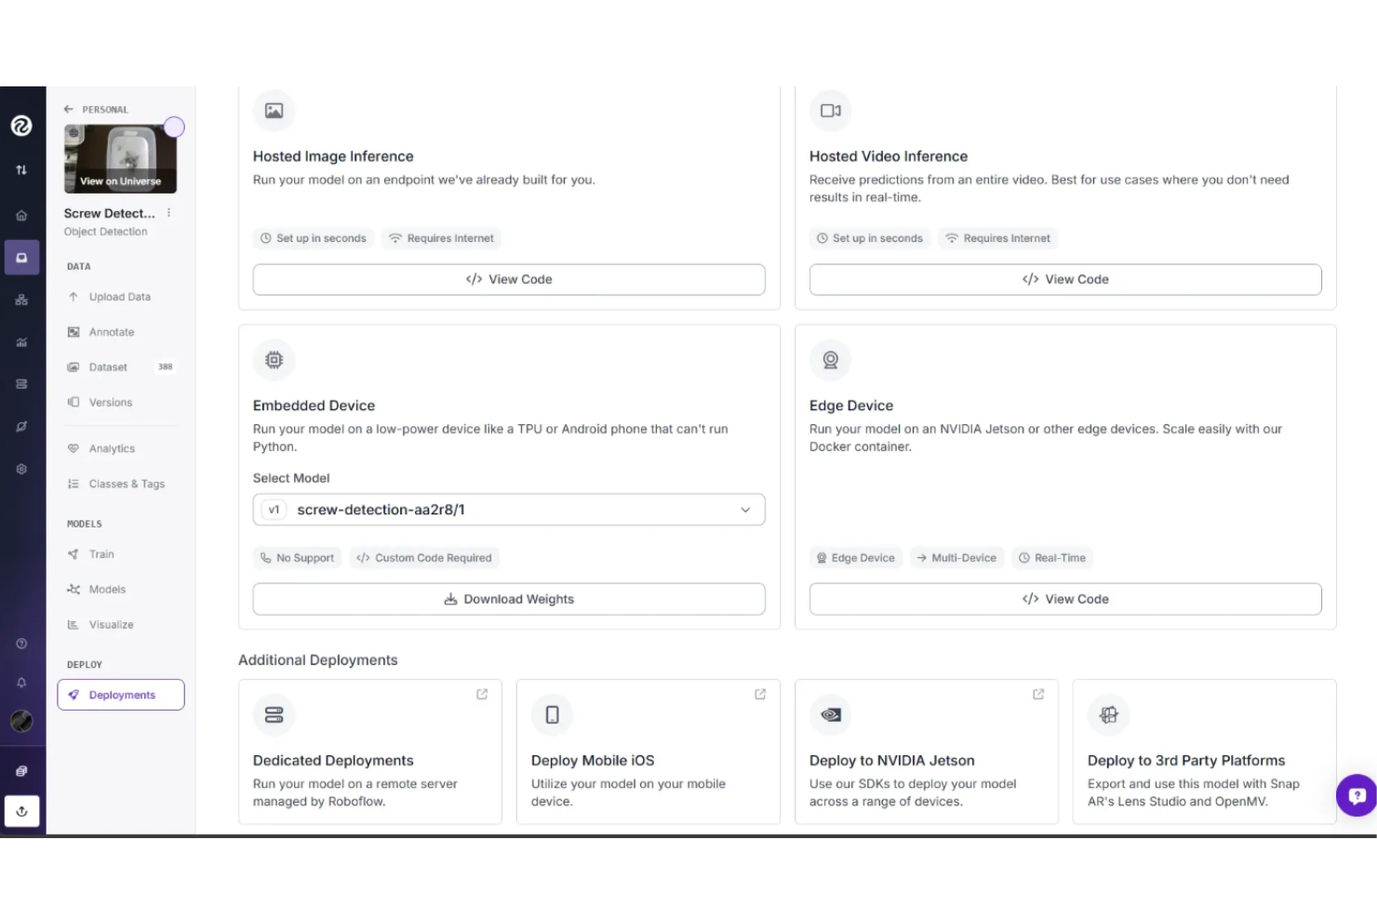This screenshot has height=918, width=1377.
Task: Click the user avatar in the dark sidebar
Action: 21,721
